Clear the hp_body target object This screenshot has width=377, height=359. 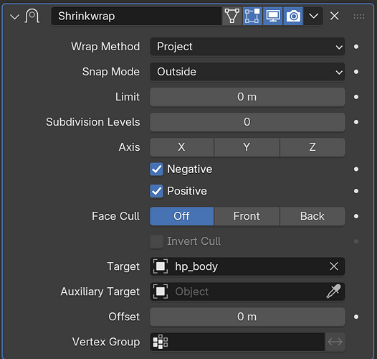[x=334, y=266]
